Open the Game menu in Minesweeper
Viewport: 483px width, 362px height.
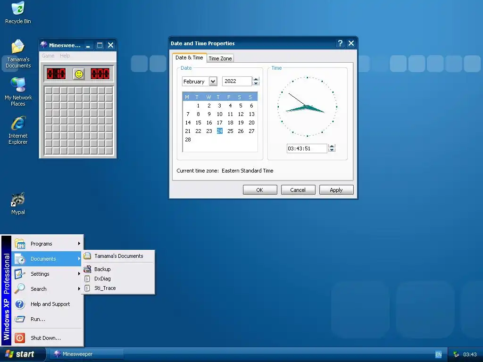48,56
